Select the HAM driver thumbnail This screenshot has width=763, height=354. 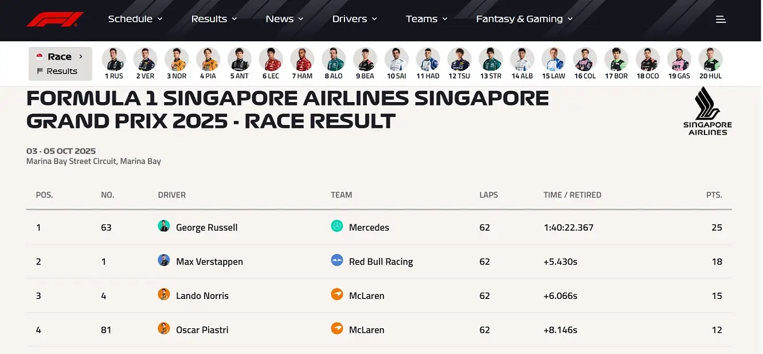point(302,63)
